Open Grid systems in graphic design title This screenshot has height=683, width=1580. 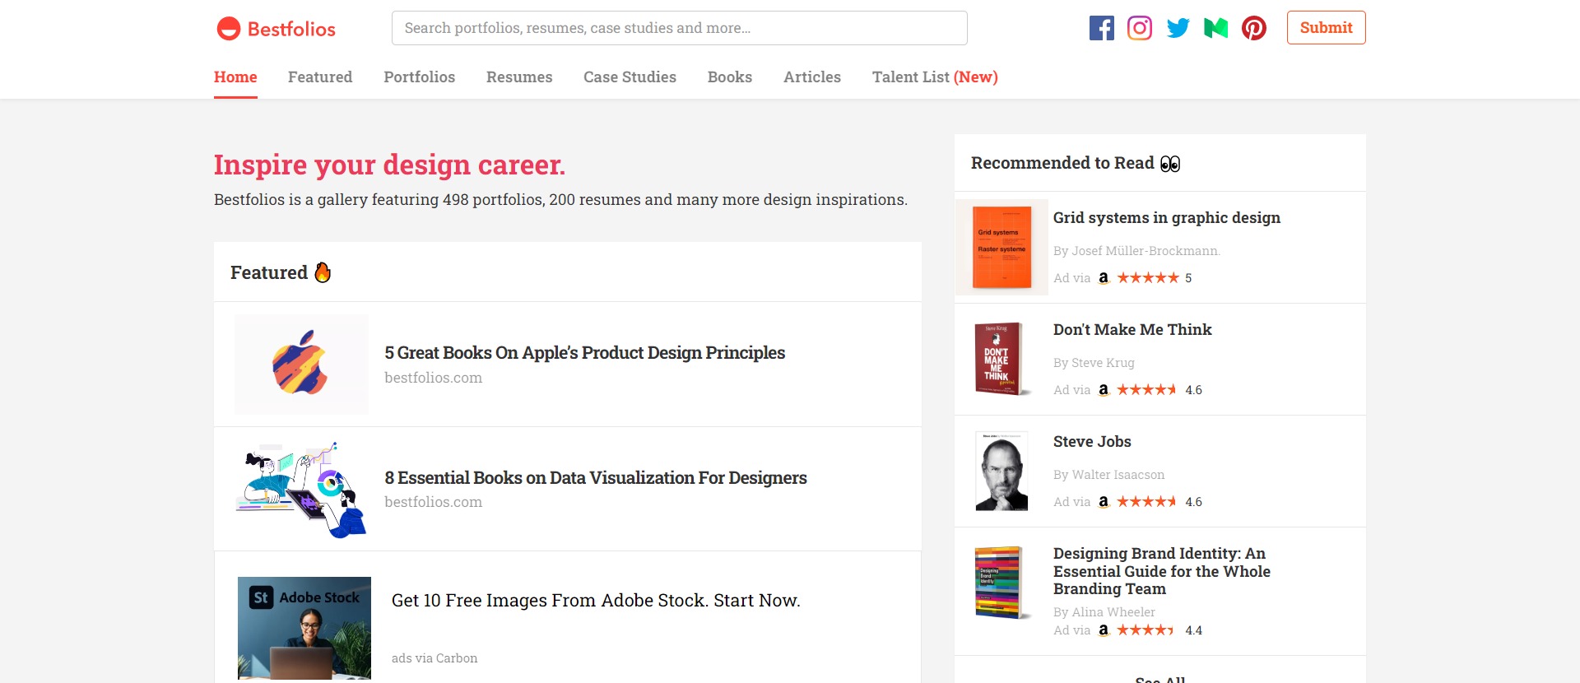pyautogui.click(x=1167, y=218)
